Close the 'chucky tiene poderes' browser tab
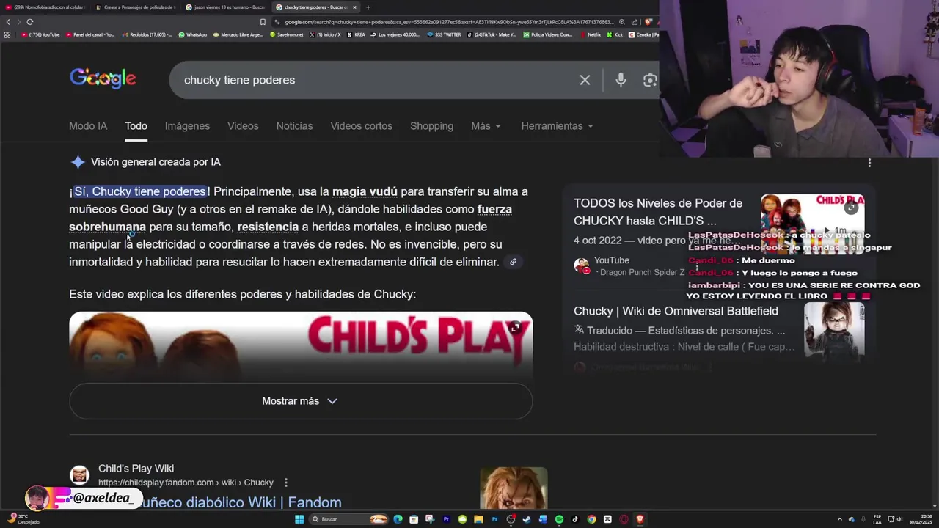939x528 pixels. [x=354, y=7]
